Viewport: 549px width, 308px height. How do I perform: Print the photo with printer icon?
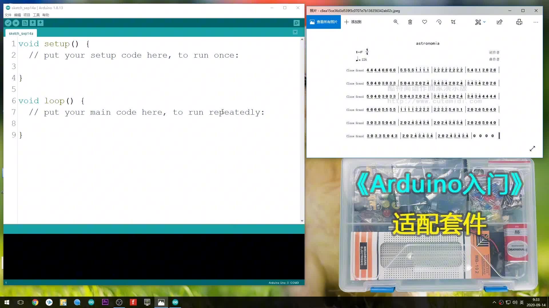pyautogui.click(x=519, y=22)
